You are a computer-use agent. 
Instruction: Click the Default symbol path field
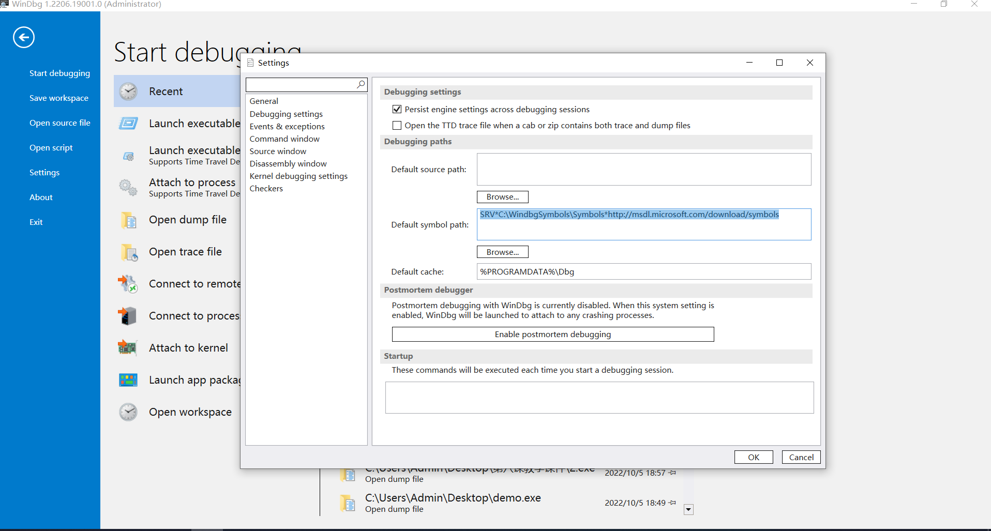644,224
